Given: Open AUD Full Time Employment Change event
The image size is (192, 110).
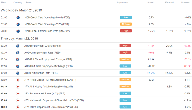Looking at the screenshot, I should click(x=48, y=59).
